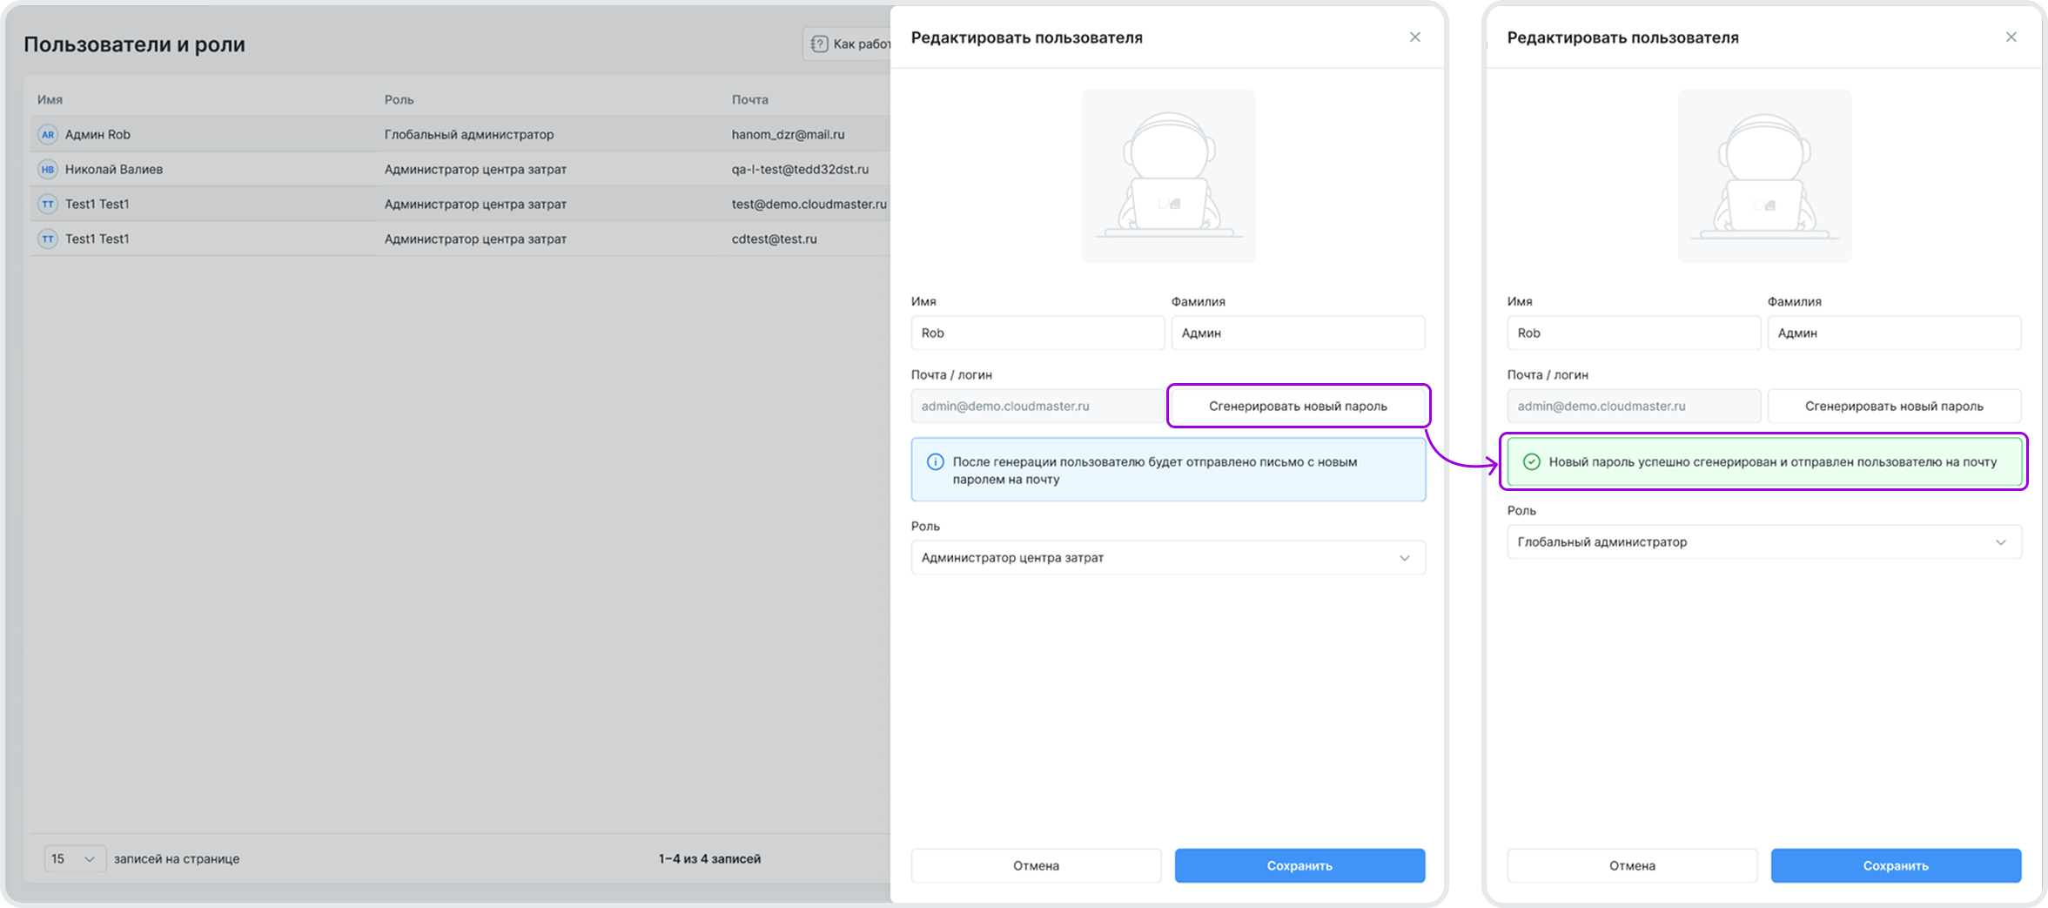The height and width of the screenshot is (908, 2048).
Task: Click the astronaut avatar image in left panel
Action: (x=1168, y=176)
